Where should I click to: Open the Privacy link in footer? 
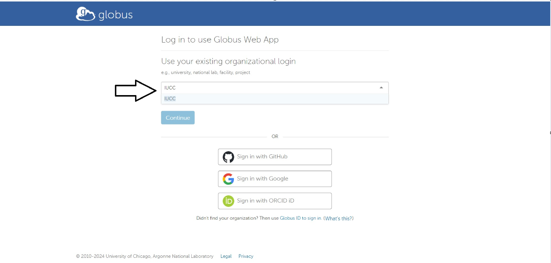click(246, 256)
